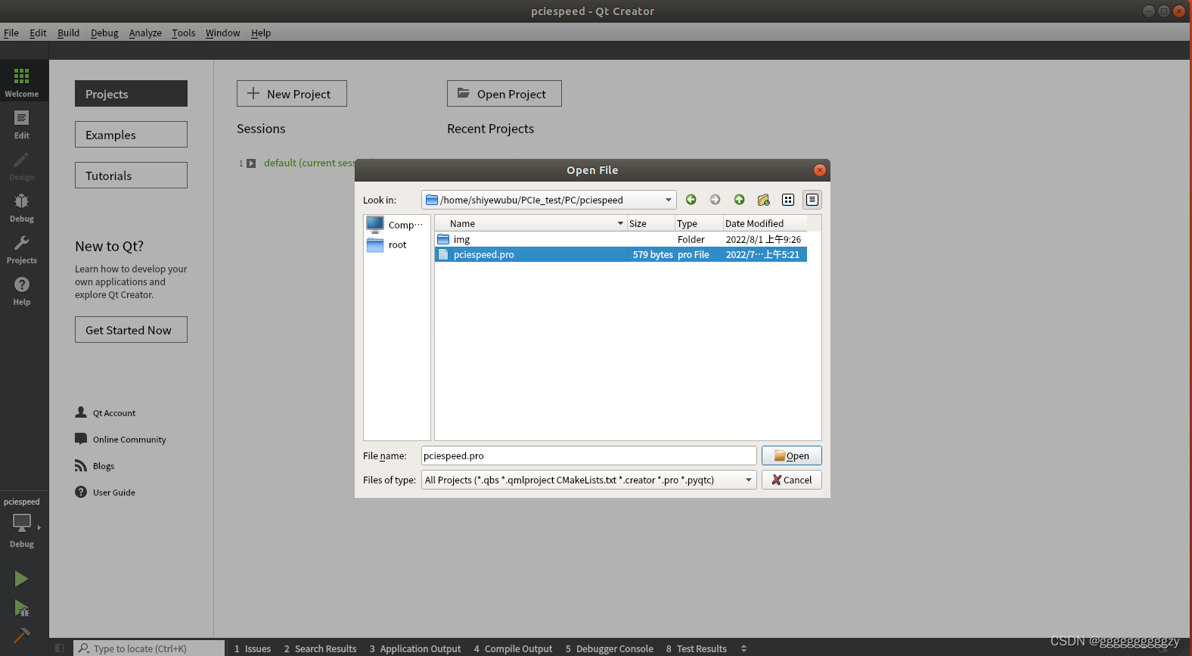
Task: Open Tools menu
Action: pyautogui.click(x=183, y=33)
